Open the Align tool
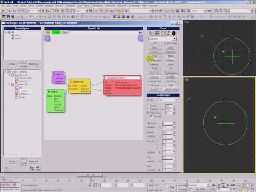Image resolution: width=256 pixels, height=192 pixels. point(161,11)
